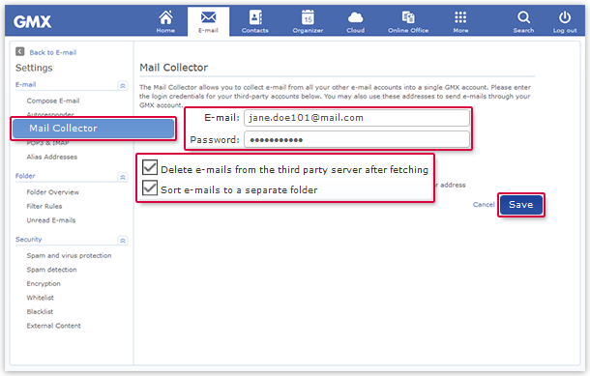This screenshot has width=590, height=376.
Task: Click the E-mail address input field
Action: (357, 118)
